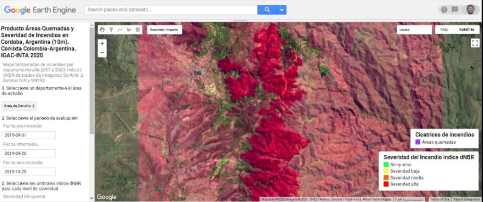Select the pan hand tool
The width and height of the screenshot is (483, 202).
[x=102, y=30]
